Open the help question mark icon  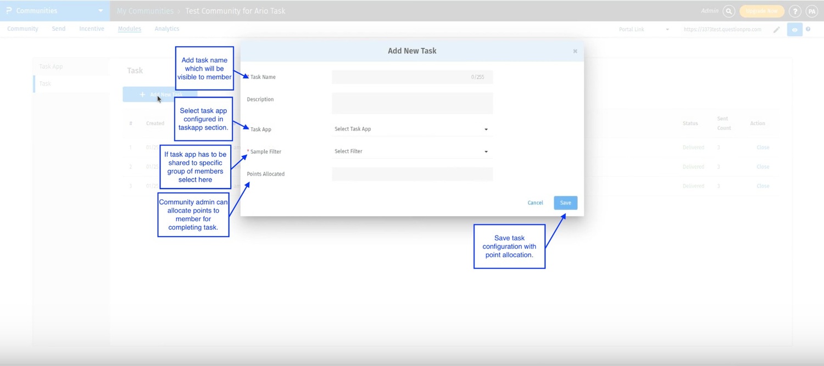coord(795,11)
